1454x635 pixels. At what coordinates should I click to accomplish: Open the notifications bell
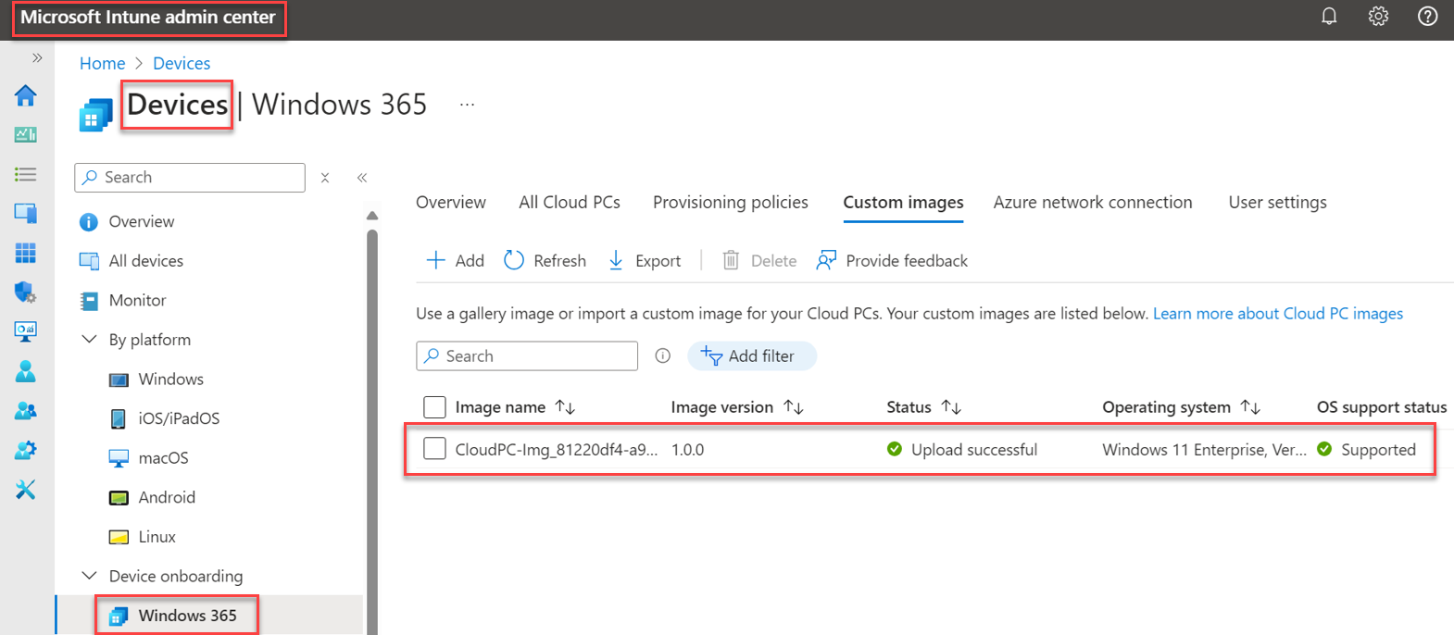click(x=1329, y=17)
